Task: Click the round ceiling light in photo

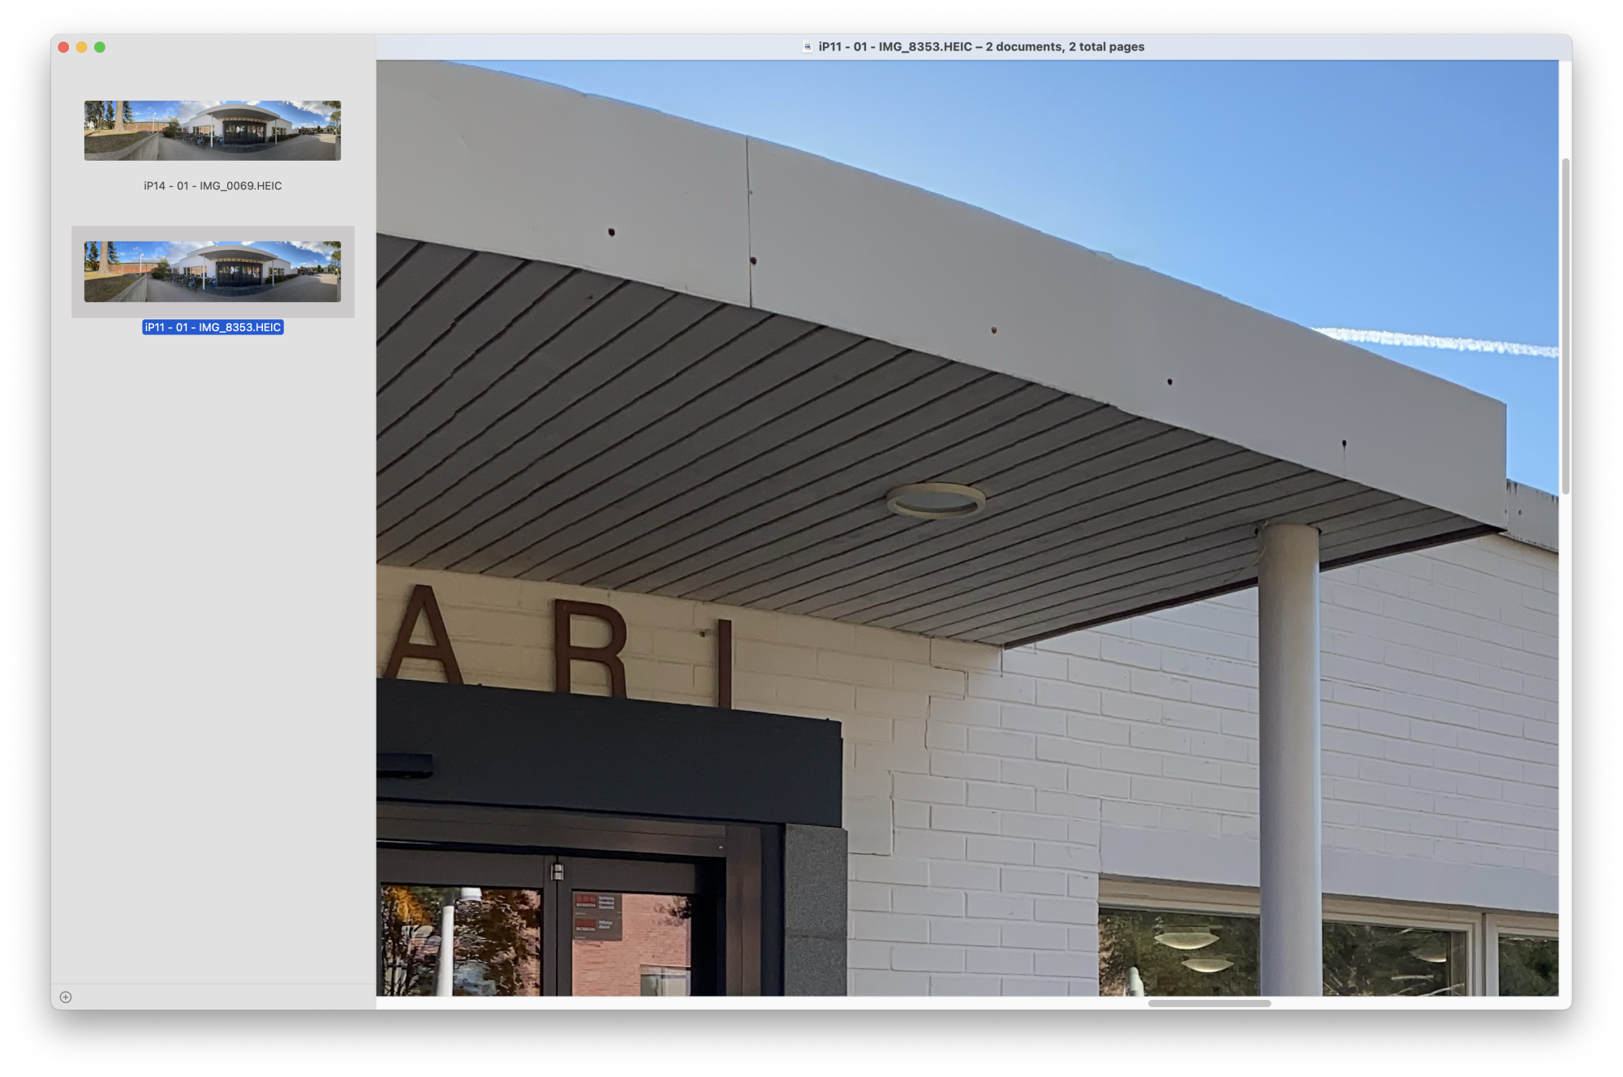Action: (x=936, y=501)
